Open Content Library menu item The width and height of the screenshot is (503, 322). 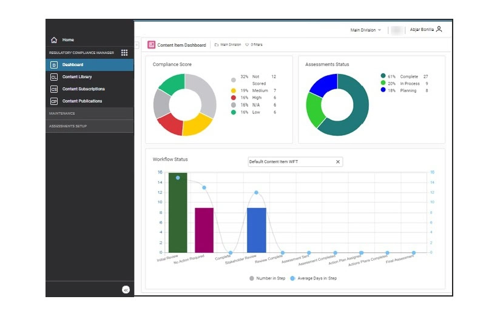(78, 77)
